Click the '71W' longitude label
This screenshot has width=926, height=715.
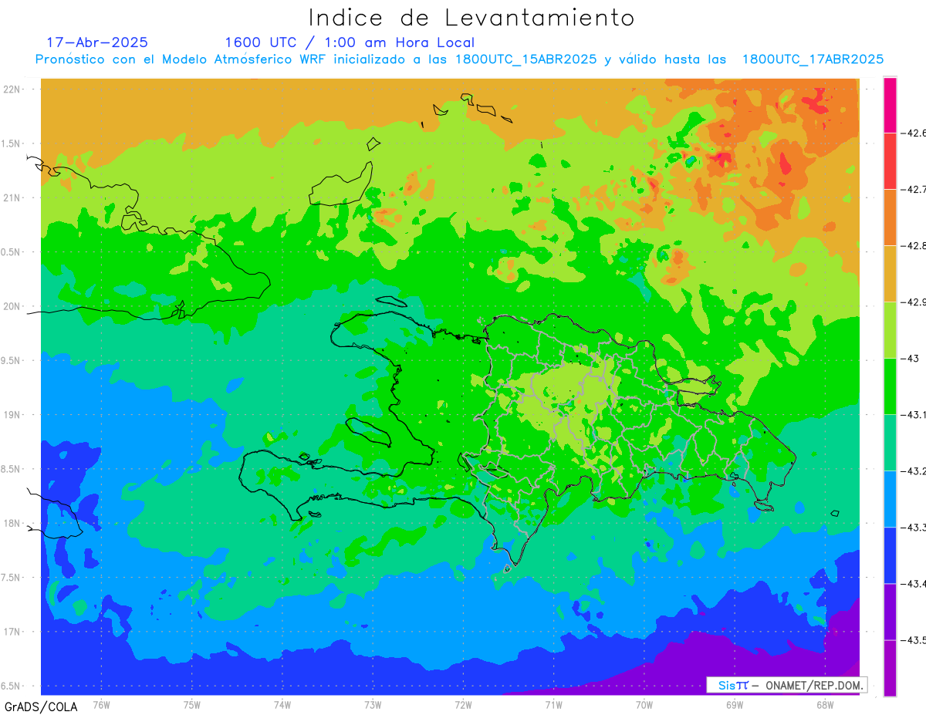(553, 704)
